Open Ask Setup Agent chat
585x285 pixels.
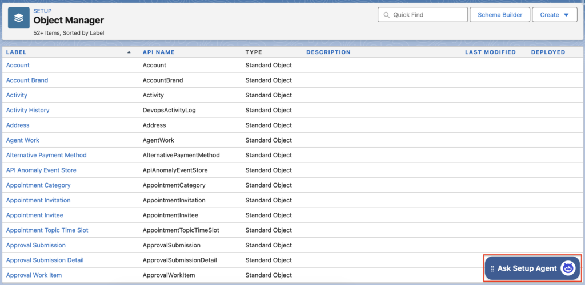click(532, 268)
